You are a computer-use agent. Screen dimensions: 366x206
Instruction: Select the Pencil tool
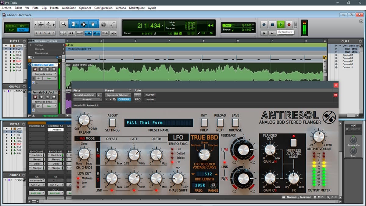(112, 24)
